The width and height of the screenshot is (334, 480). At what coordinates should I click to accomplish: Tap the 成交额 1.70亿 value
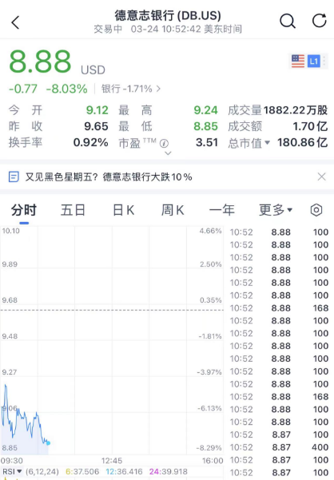pyautogui.click(x=310, y=126)
